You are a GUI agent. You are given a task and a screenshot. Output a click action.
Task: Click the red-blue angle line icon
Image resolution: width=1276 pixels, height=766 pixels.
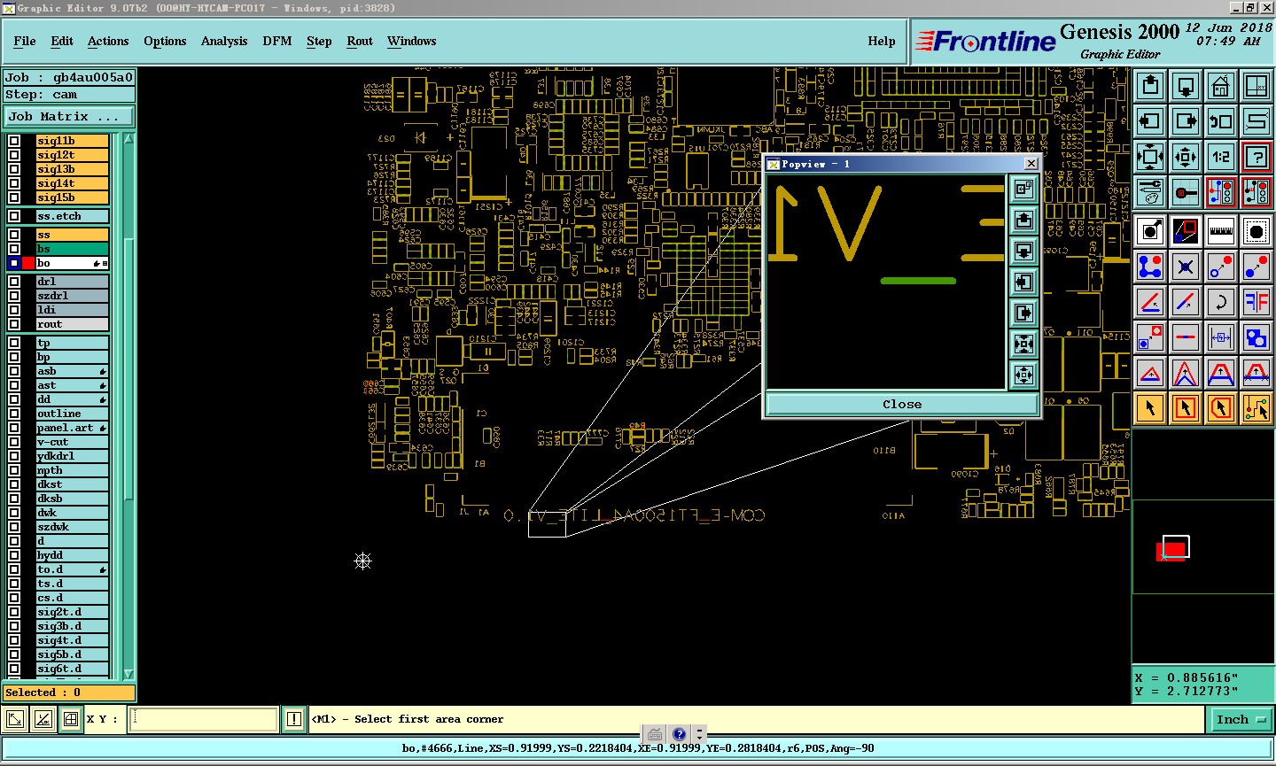[1150, 302]
